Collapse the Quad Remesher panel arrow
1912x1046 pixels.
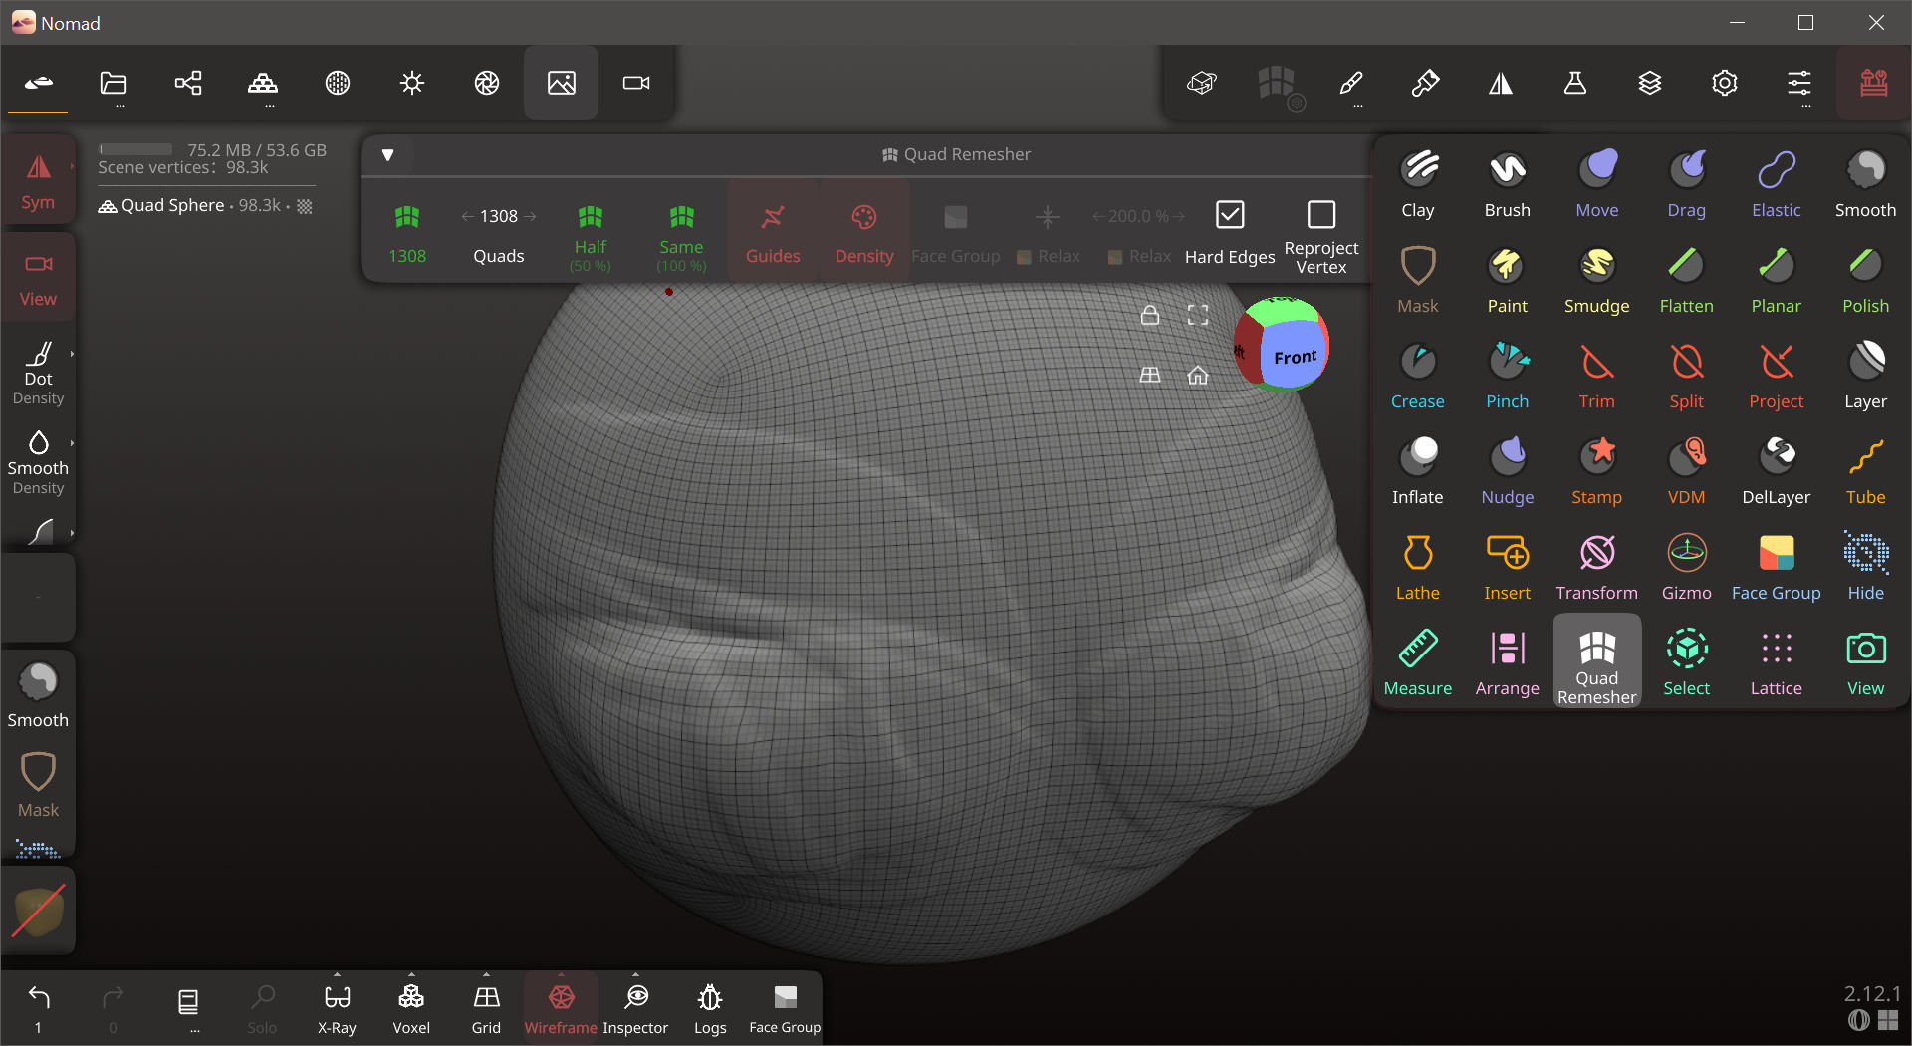tap(388, 154)
